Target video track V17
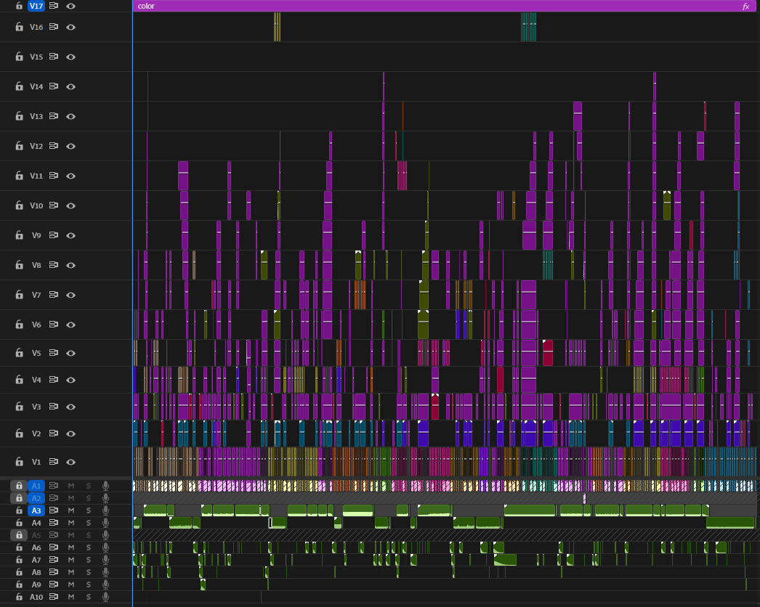The image size is (760, 607). (x=36, y=6)
